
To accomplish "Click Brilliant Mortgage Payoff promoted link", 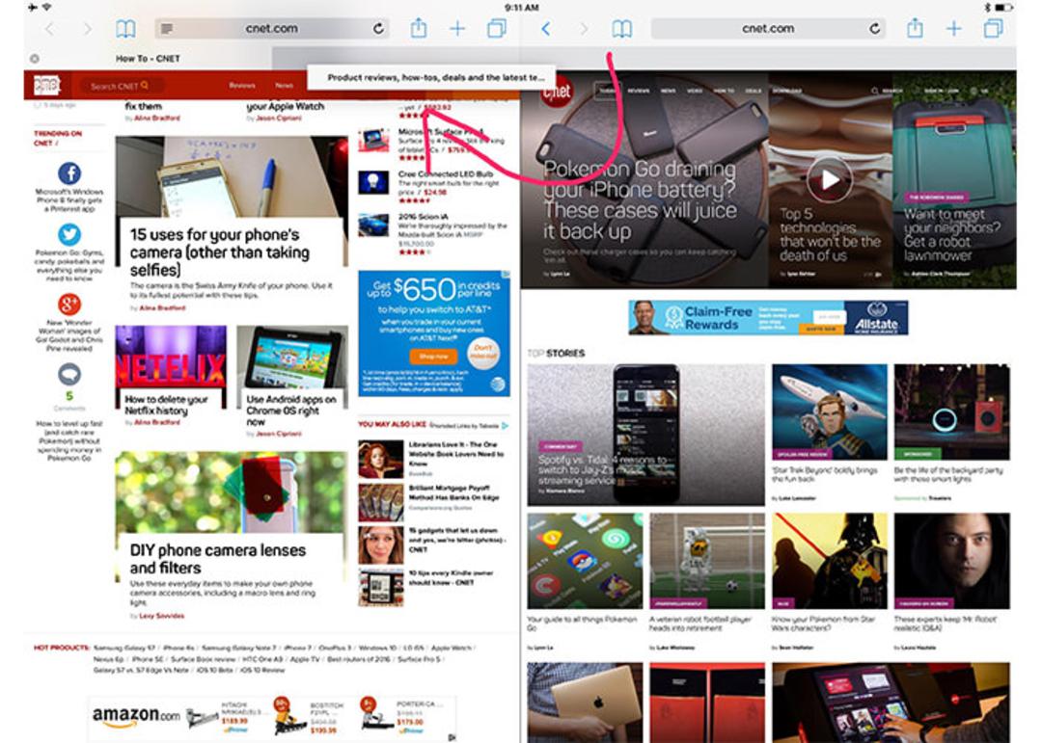I will point(453,492).
